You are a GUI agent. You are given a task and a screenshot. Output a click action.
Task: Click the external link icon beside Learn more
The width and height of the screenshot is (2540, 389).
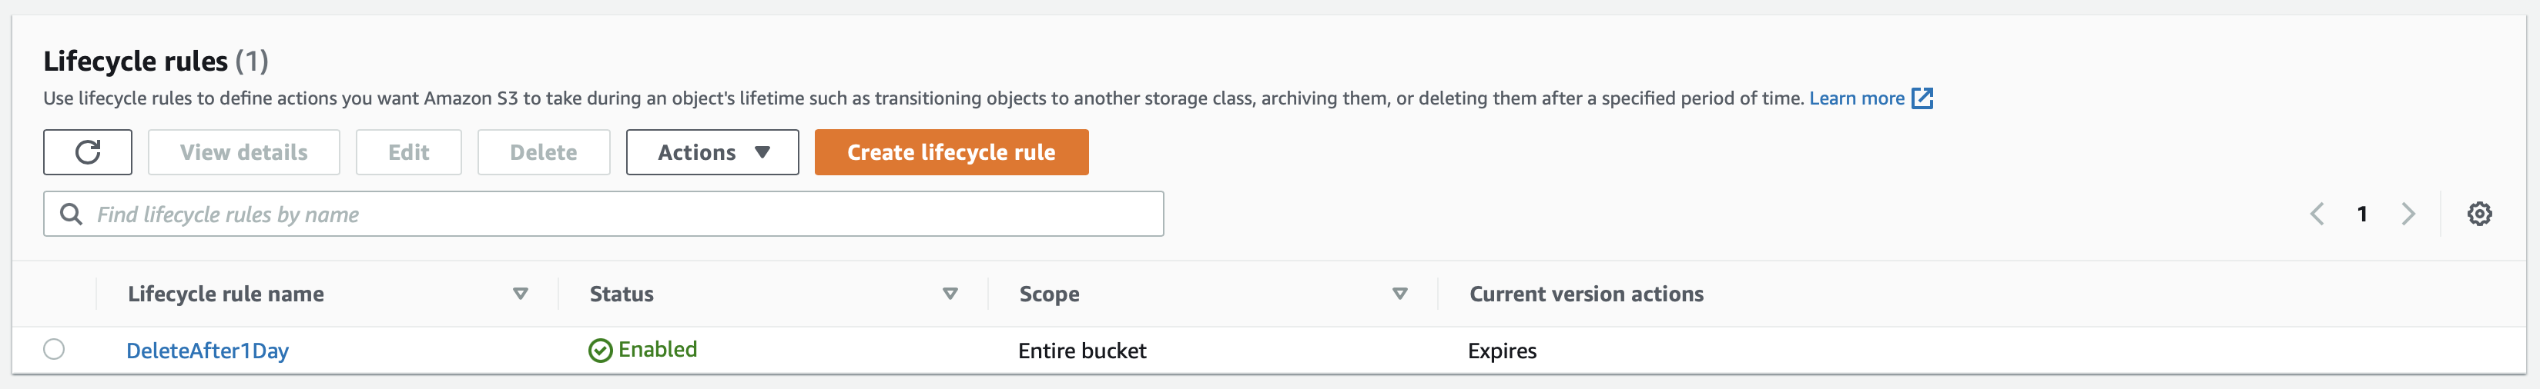(x=1922, y=98)
